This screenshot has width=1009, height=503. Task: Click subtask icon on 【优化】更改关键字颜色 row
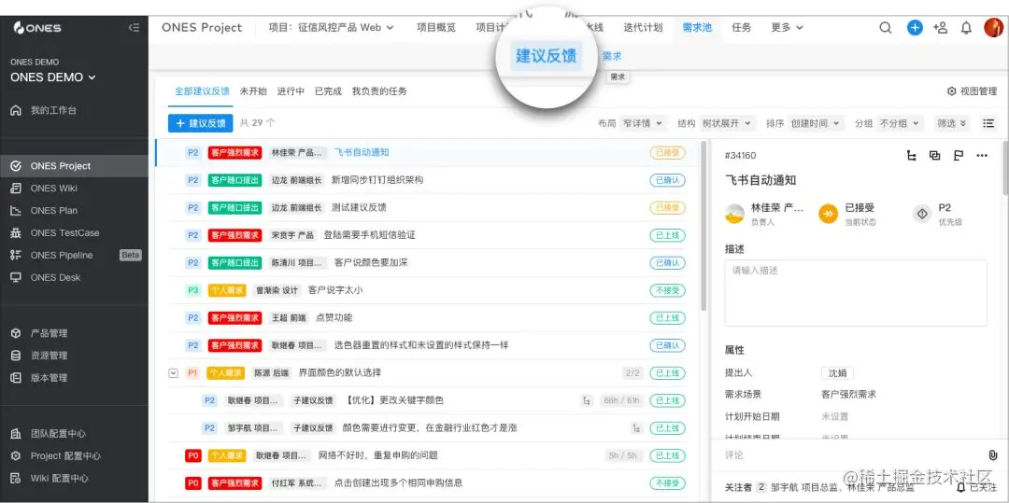586,400
